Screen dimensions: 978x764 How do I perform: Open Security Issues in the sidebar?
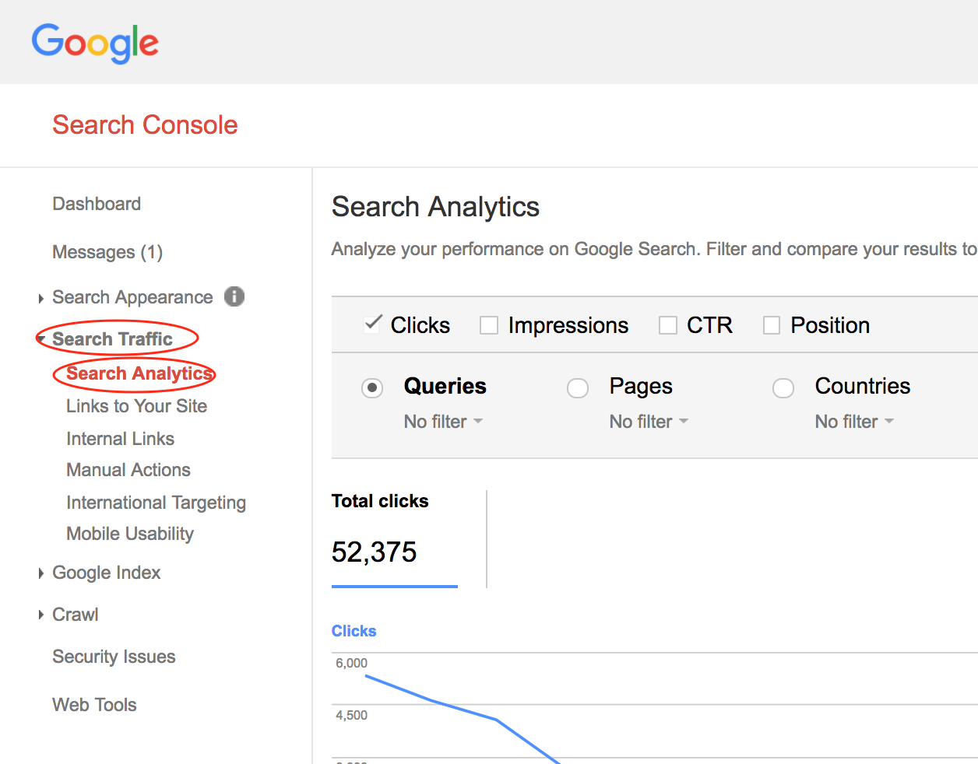114,657
